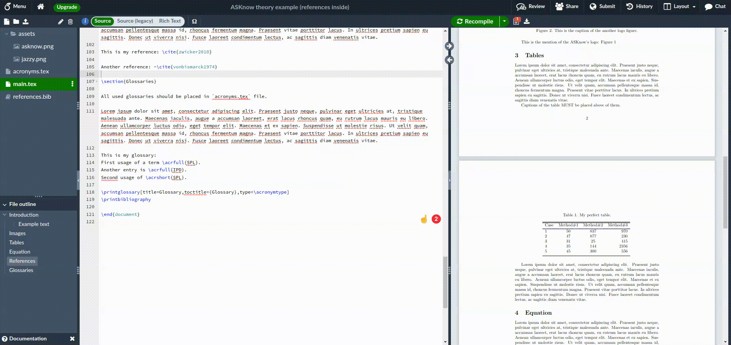The height and width of the screenshot is (345, 731).
Task: Select the Source editor mode
Action: click(102, 21)
